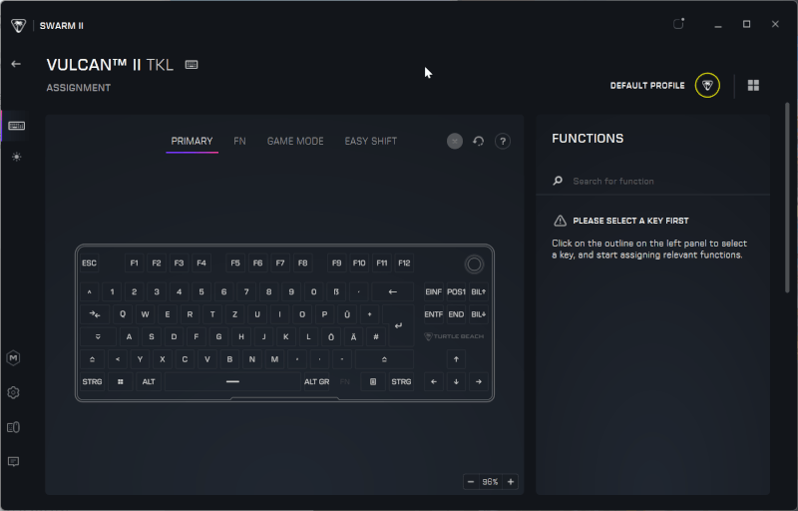This screenshot has width=798, height=511.
Task: Click the Search for function field
Action: pyautogui.click(x=653, y=181)
